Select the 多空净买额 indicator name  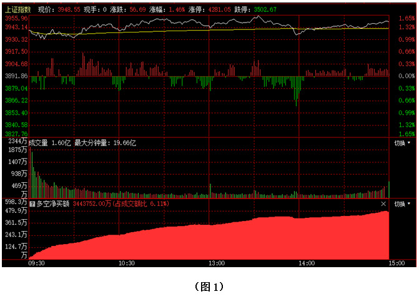click(x=53, y=203)
